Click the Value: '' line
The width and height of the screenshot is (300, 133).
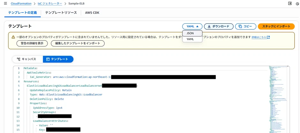click(44, 125)
